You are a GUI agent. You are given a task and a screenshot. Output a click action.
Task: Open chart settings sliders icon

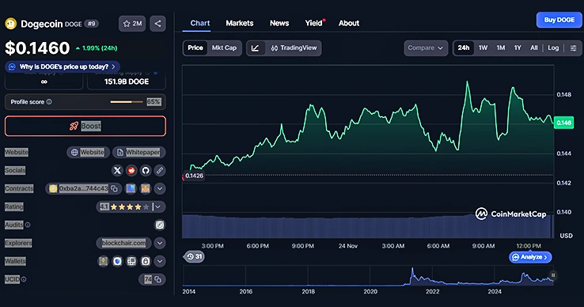click(x=573, y=48)
